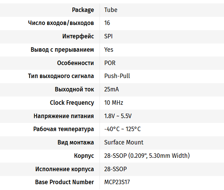The width and height of the screenshot is (224, 190).
Task: Click the Push-Pull output type value
Action: click(x=117, y=76)
